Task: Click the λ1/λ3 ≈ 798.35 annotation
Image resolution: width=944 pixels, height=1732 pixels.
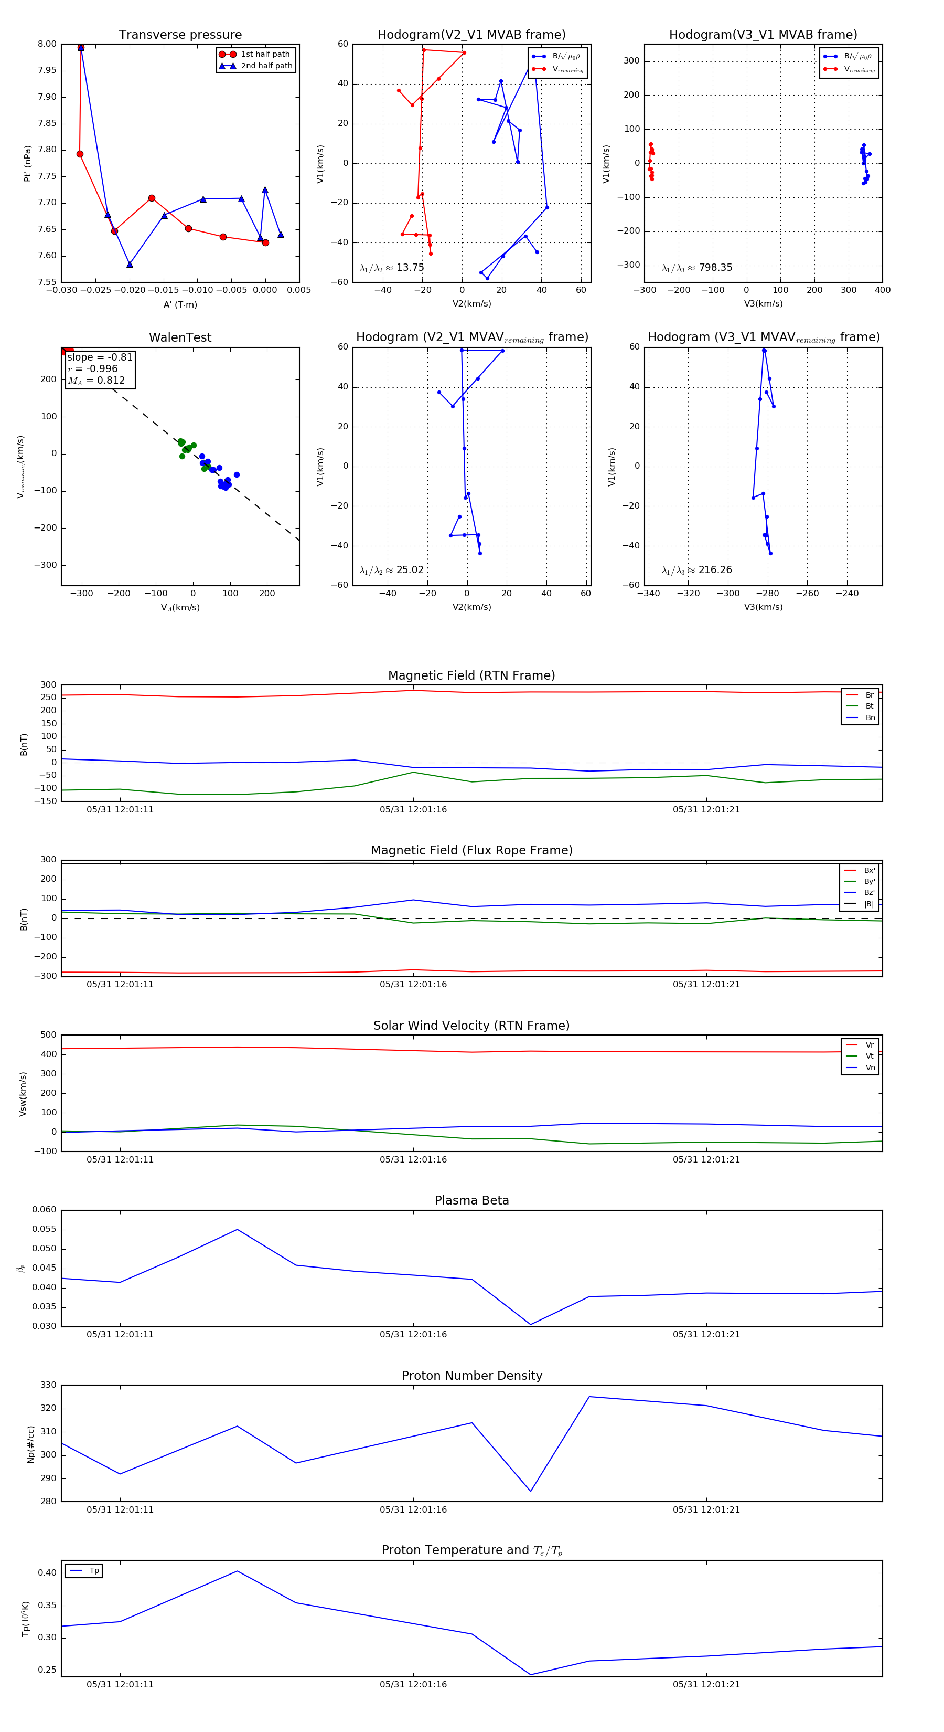Action: tap(697, 268)
